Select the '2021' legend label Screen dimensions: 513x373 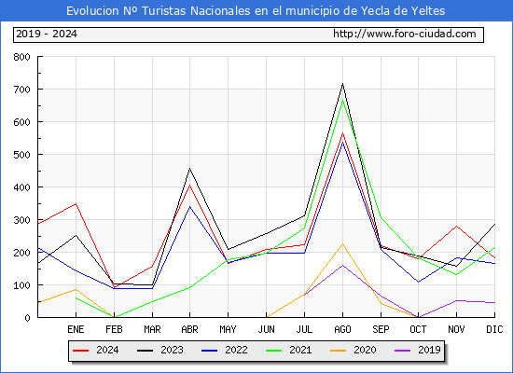click(x=300, y=350)
